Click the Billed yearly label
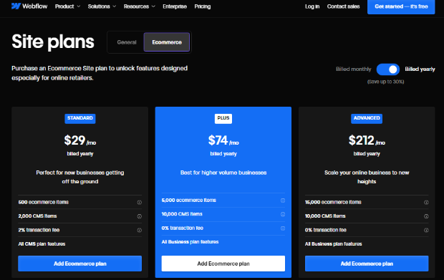The height and width of the screenshot is (280, 444). click(420, 69)
